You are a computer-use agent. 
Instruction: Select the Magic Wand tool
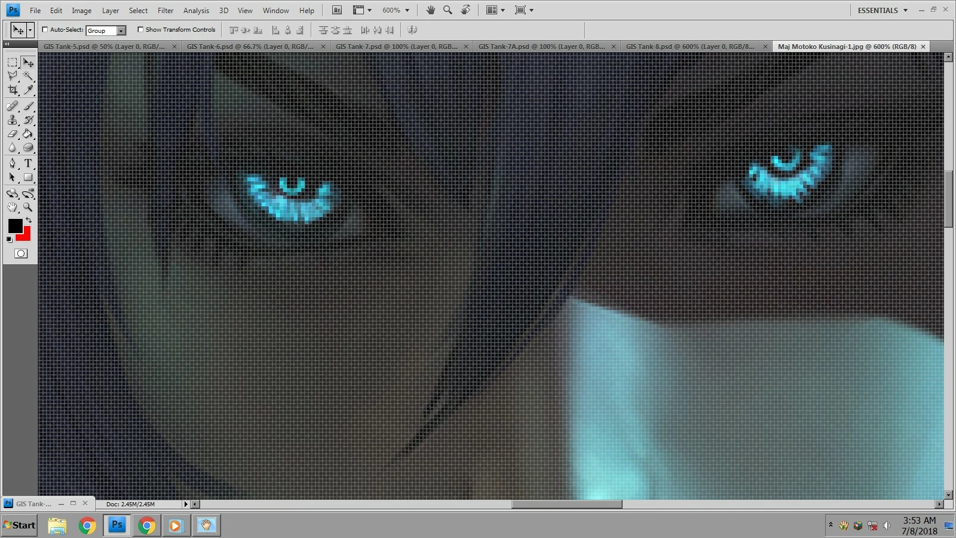[x=28, y=76]
